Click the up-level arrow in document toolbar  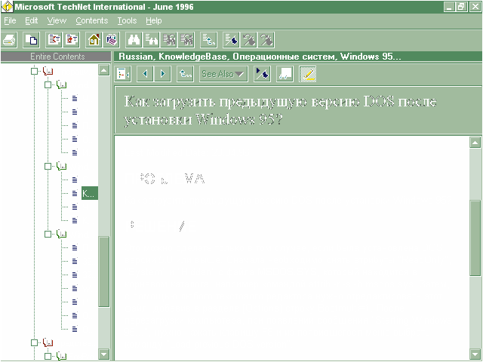[x=185, y=74]
